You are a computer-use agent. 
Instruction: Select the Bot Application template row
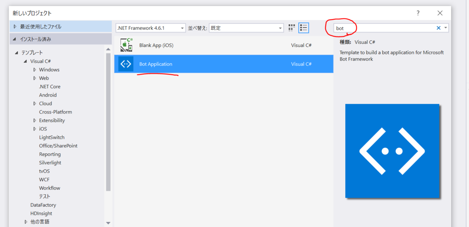click(x=224, y=64)
